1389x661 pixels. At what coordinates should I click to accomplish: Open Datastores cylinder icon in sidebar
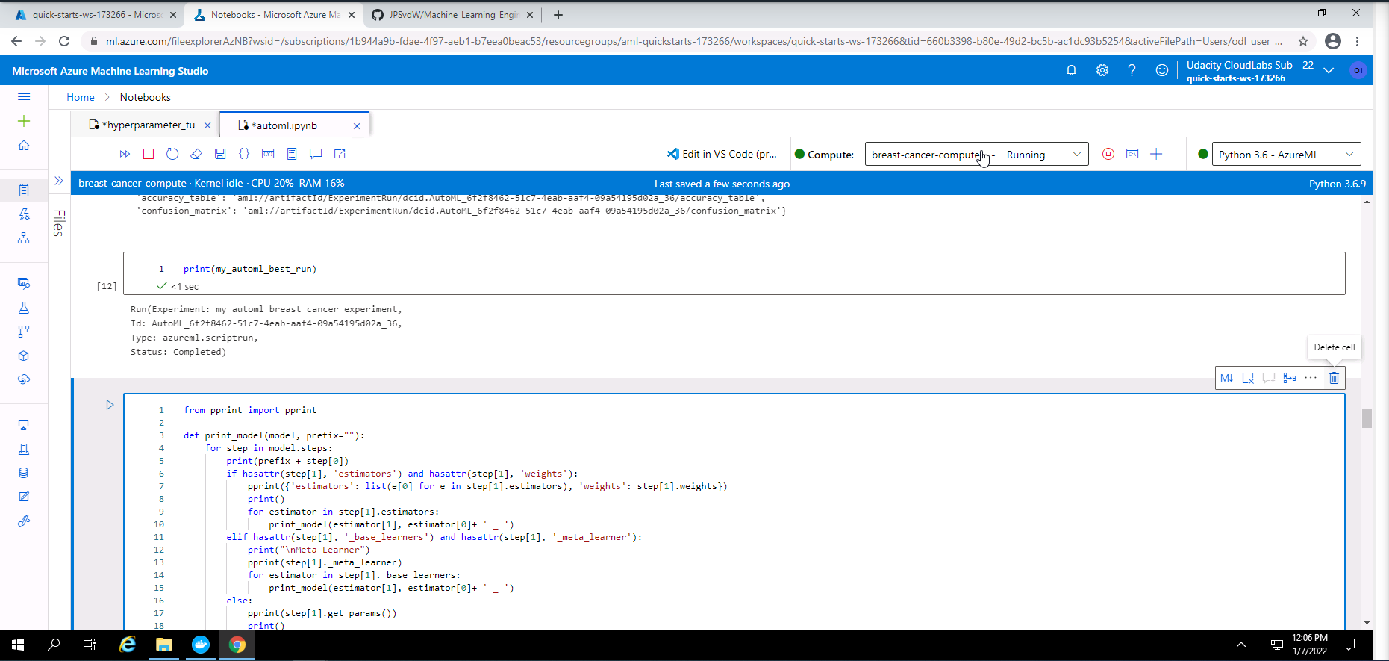[x=24, y=473]
